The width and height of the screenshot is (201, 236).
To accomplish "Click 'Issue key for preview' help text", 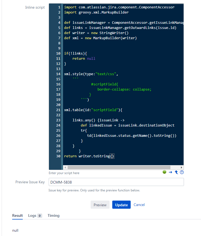I will 94,190.
